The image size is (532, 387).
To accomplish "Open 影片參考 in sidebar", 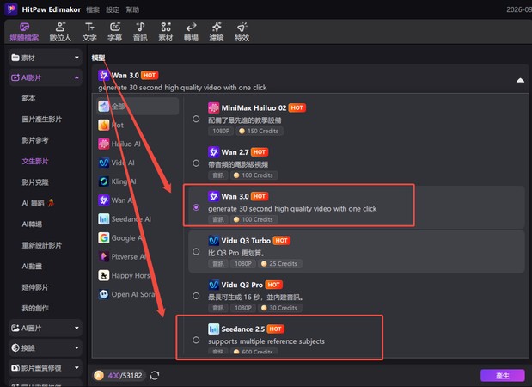I will point(35,140).
